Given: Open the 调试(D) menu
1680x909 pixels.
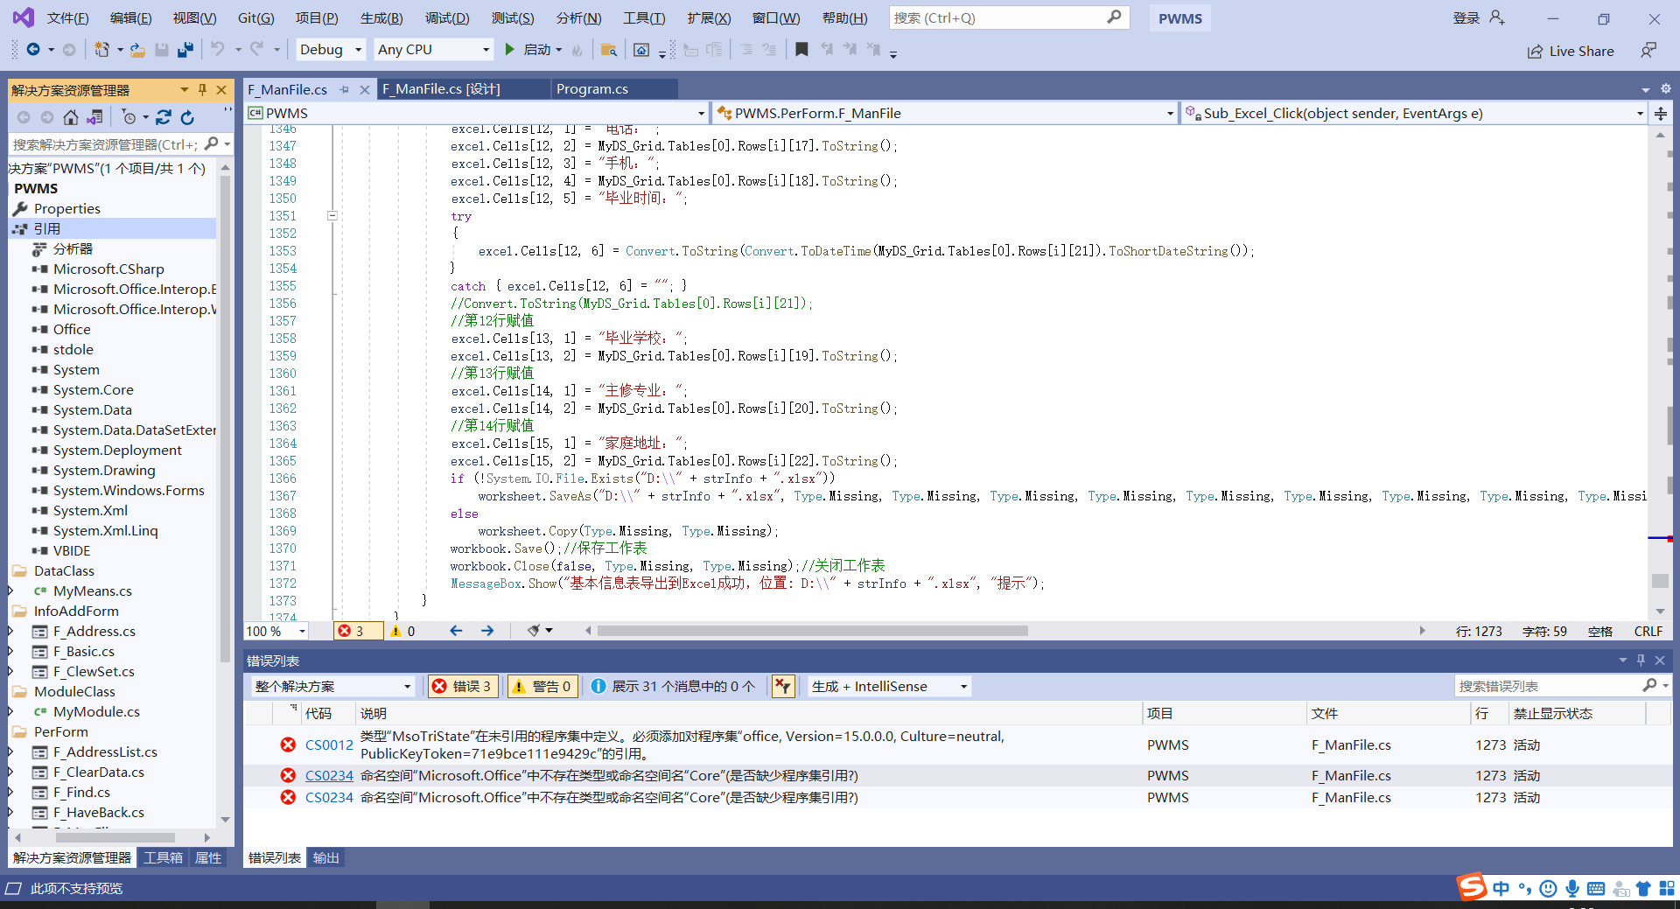Looking at the screenshot, I should [x=447, y=17].
